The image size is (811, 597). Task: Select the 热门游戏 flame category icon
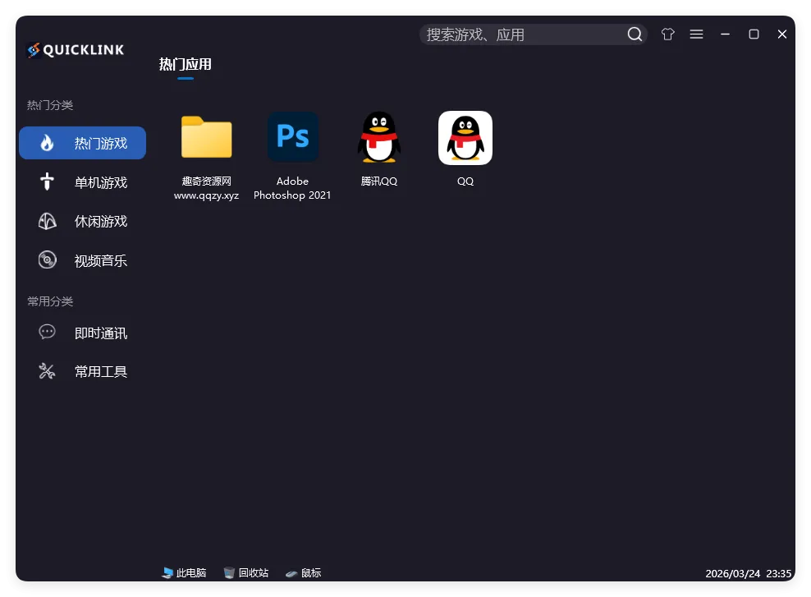click(x=47, y=142)
